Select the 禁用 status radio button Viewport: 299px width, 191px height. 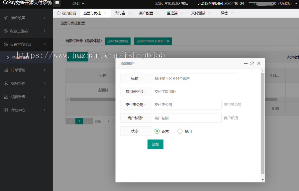click(x=180, y=131)
